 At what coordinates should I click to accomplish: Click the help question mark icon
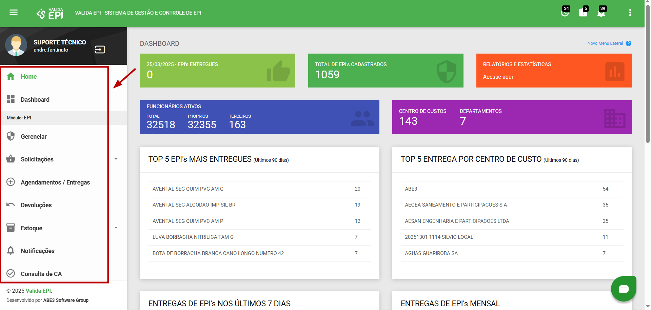(x=628, y=43)
